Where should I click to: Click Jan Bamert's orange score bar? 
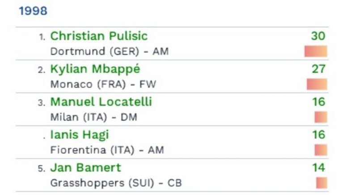point(322,183)
